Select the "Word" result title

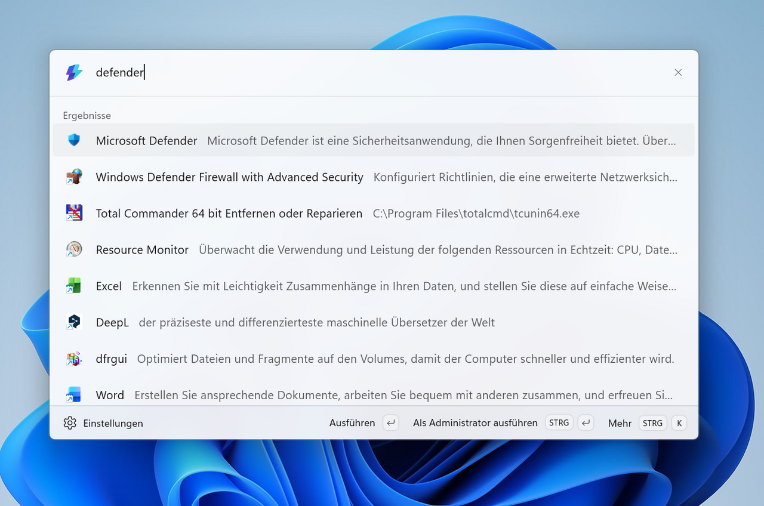tap(110, 396)
